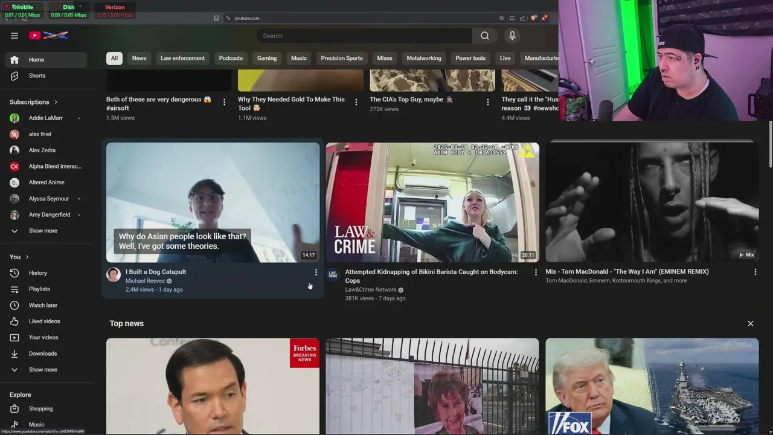Open Music under Explore

coord(46,425)
